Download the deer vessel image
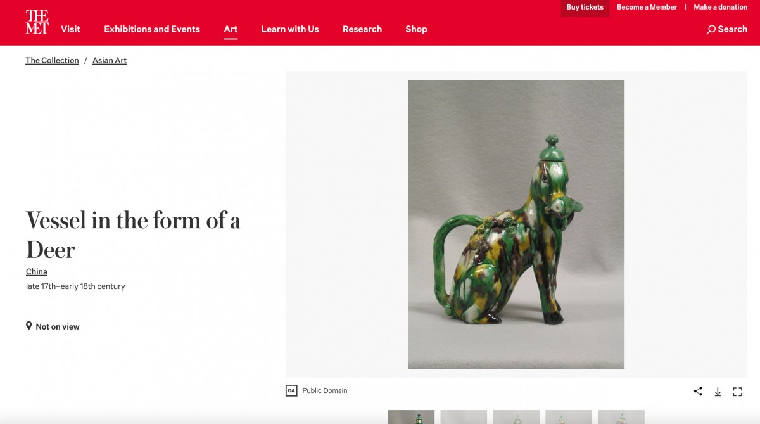This screenshot has width=760, height=424. [718, 392]
